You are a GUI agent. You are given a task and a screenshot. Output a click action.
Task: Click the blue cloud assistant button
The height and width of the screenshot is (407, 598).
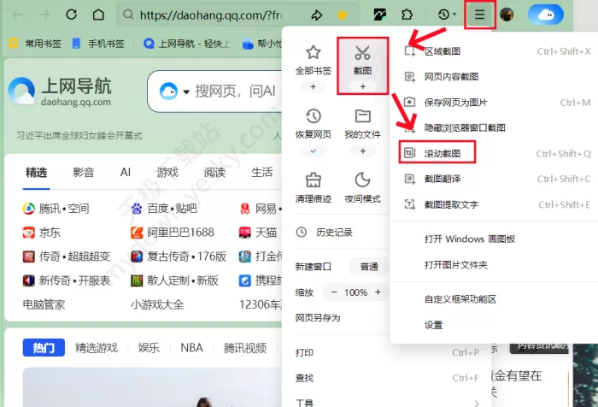click(545, 15)
